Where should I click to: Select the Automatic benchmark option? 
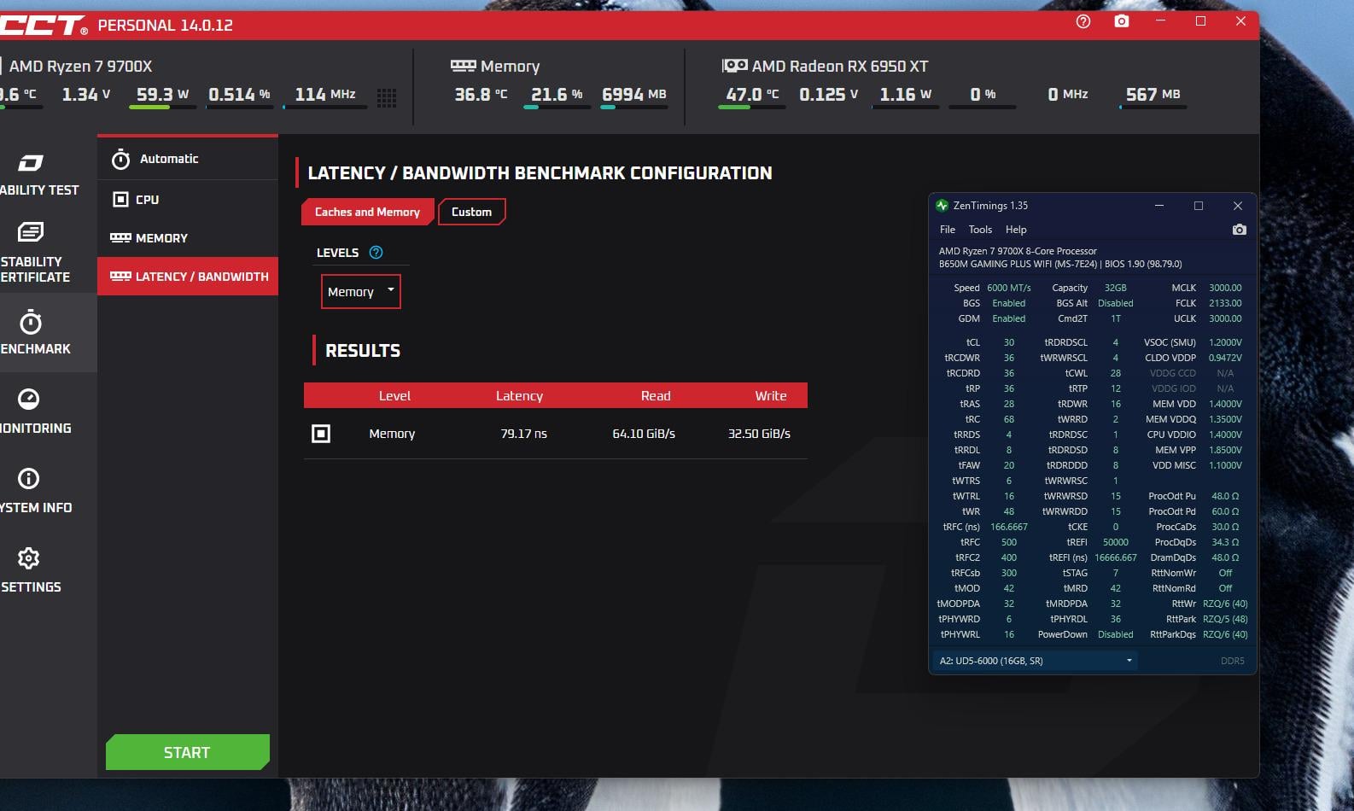(188, 159)
